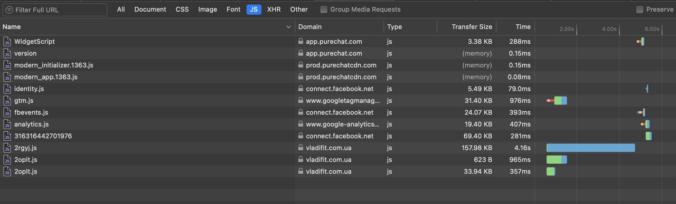Screen dimensions: 676x204
Task: Click lock icon next to www.google-analytics…
Action: tap(301, 124)
